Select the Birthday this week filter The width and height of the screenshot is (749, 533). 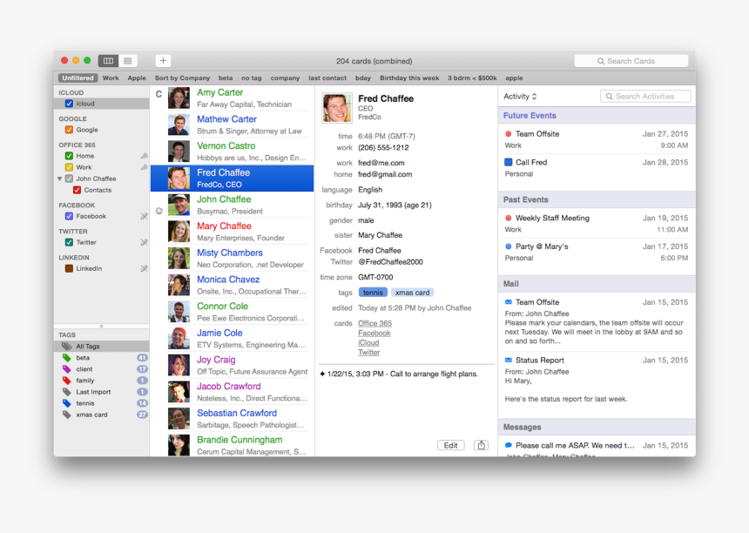point(409,78)
